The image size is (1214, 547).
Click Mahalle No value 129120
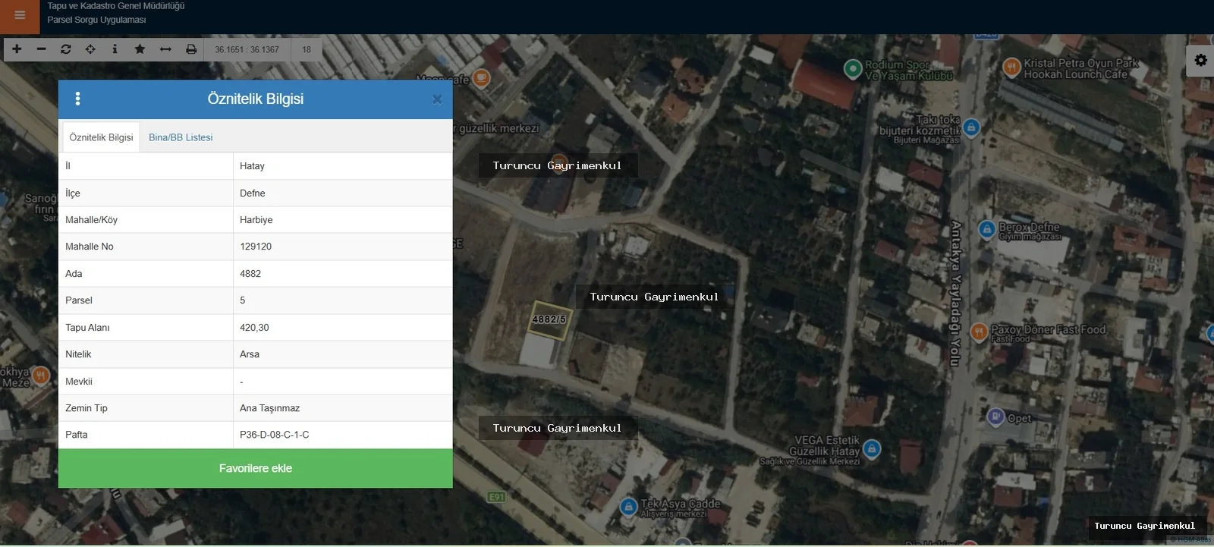pyautogui.click(x=256, y=247)
